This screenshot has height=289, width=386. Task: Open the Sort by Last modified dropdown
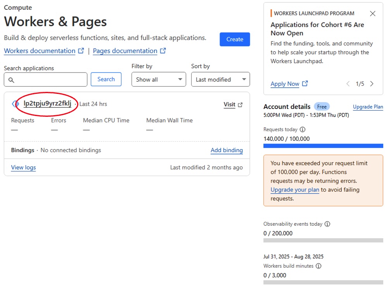pos(221,79)
